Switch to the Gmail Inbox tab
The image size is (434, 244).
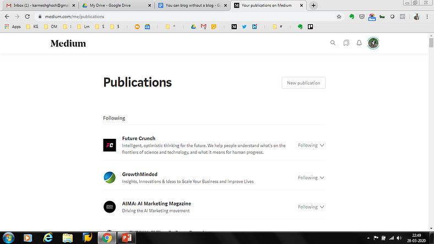(40, 6)
